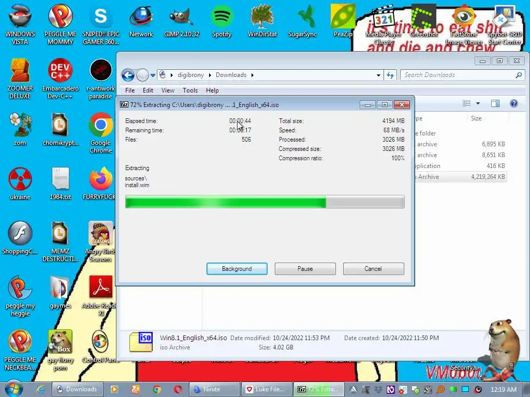Open peggle my heggle desktop icon
530x397 pixels.
tap(20, 296)
